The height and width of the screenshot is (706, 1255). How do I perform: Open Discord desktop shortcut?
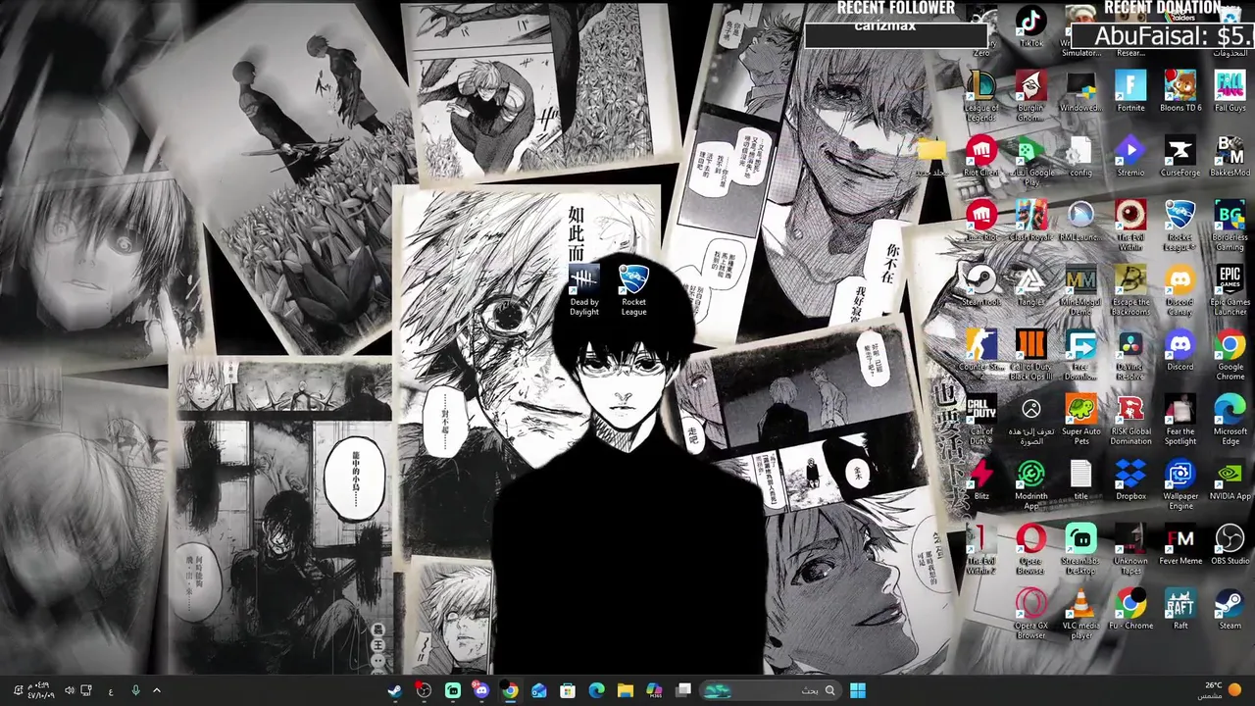tap(1180, 350)
